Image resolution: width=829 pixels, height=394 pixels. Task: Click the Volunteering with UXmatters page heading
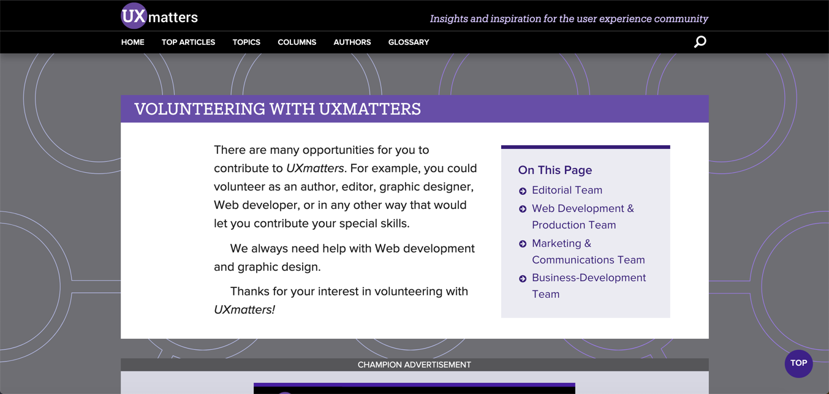[278, 108]
